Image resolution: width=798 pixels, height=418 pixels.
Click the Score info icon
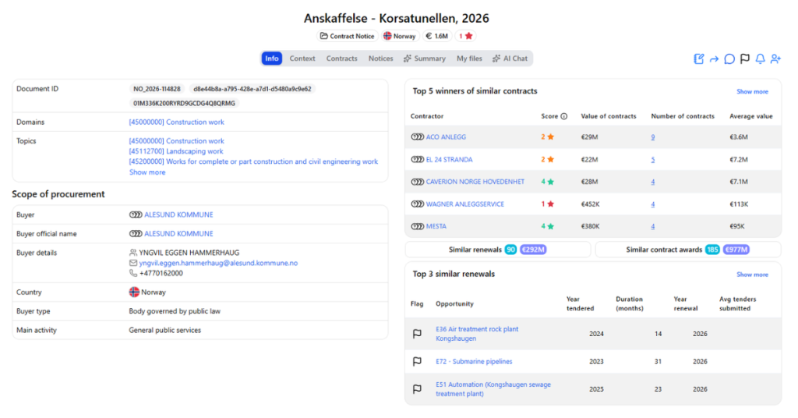pos(564,116)
